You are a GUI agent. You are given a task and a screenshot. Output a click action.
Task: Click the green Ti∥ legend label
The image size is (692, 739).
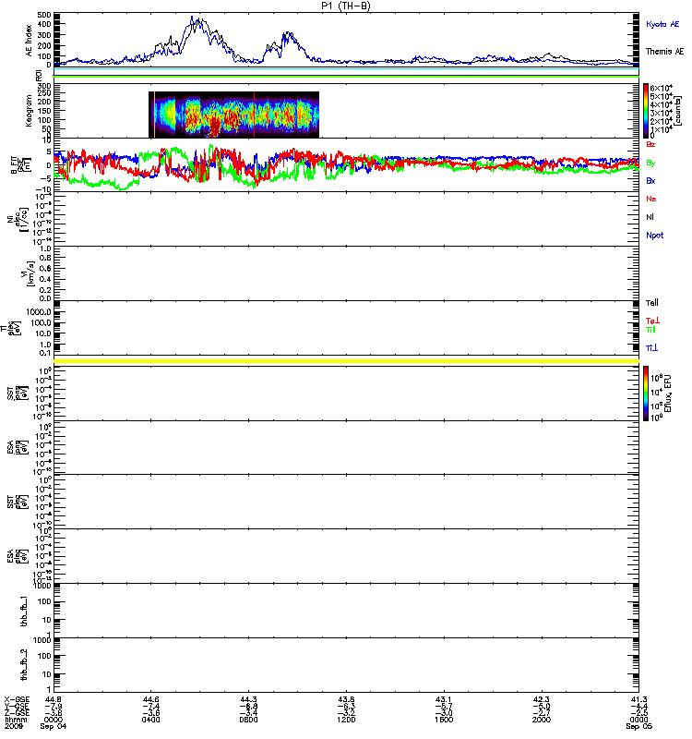[650, 330]
